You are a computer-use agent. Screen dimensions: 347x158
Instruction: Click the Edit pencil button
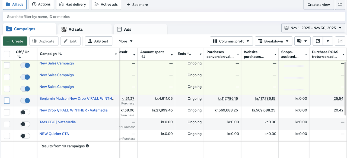click(70, 41)
